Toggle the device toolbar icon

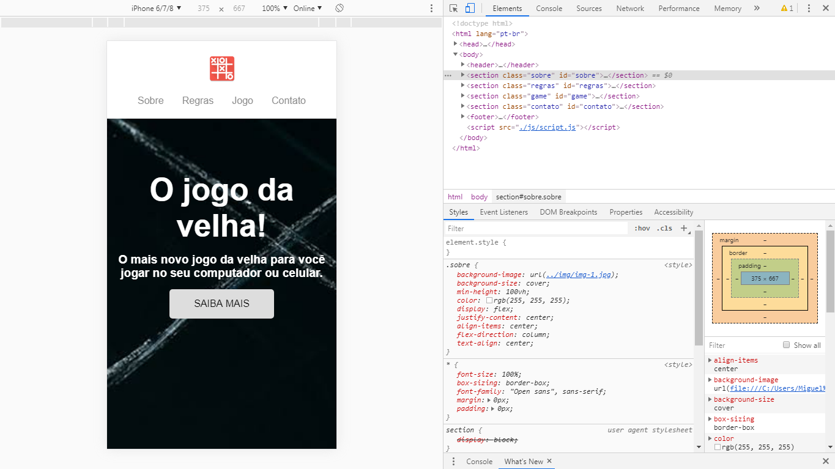470,8
